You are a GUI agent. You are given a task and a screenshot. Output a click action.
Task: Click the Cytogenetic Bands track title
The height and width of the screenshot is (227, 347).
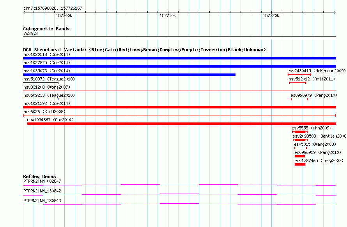pyautogui.click(x=46, y=29)
